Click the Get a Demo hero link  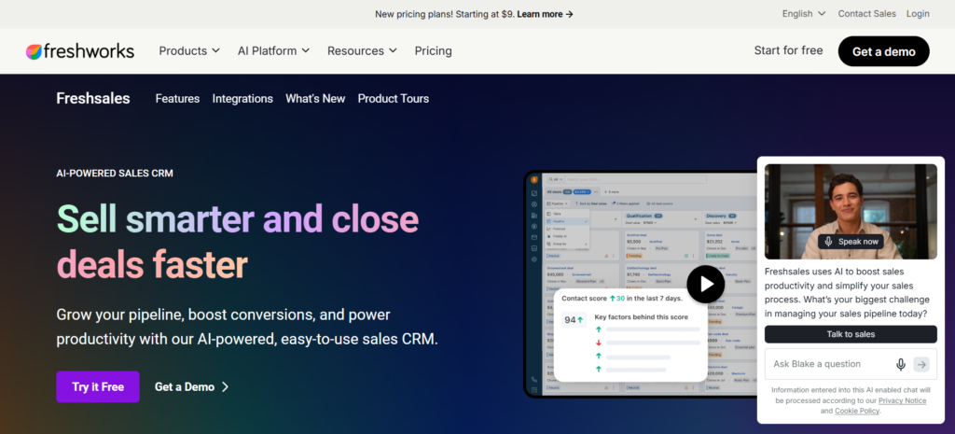pos(191,386)
